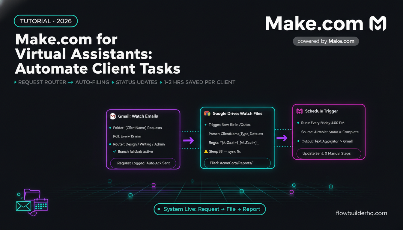Click the System Live: Request → File → Report pill

pos(210,209)
